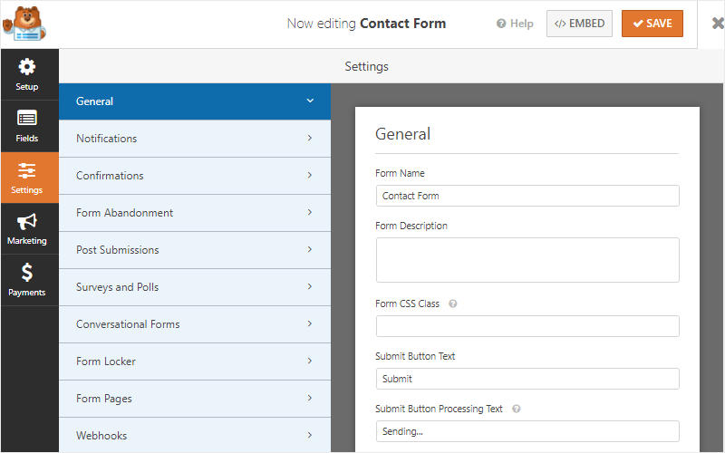Click the "General" panel heading
The height and width of the screenshot is (453, 725).
(402, 134)
